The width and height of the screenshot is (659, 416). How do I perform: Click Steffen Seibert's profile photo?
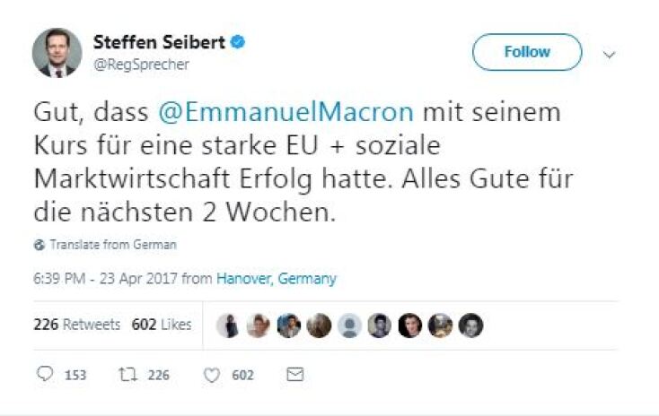pyautogui.click(x=57, y=52)
